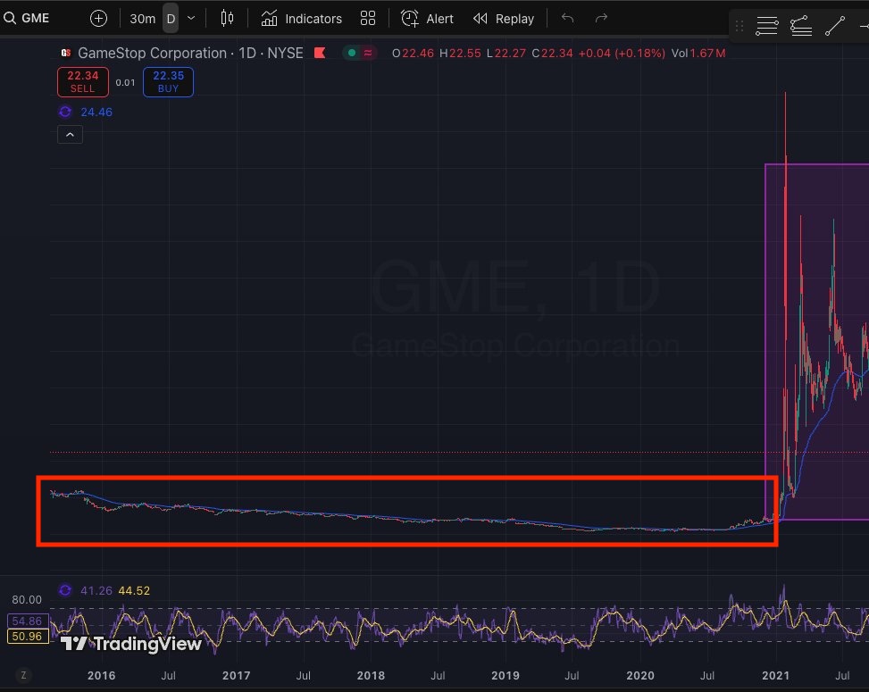
Task: Add a compare symbol with the plus icon
Action: [98, 18]
